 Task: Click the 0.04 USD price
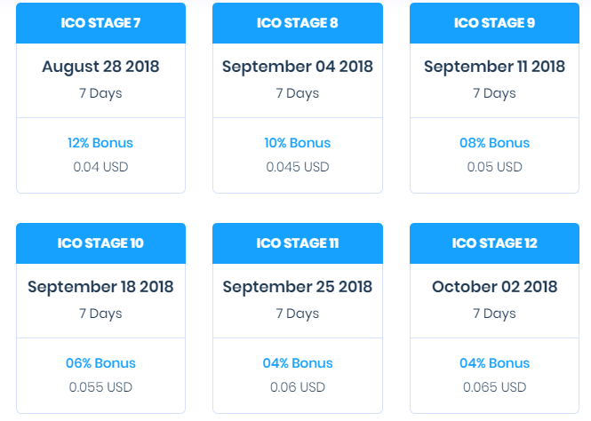pyautogui.click(x=100, y=167)
